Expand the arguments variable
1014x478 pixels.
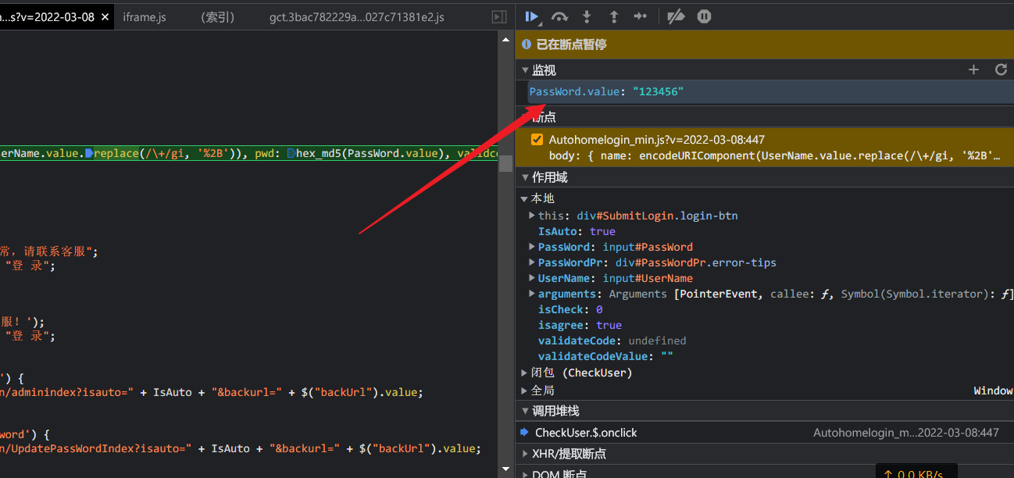pyautogui.click(x=532, y=294)
